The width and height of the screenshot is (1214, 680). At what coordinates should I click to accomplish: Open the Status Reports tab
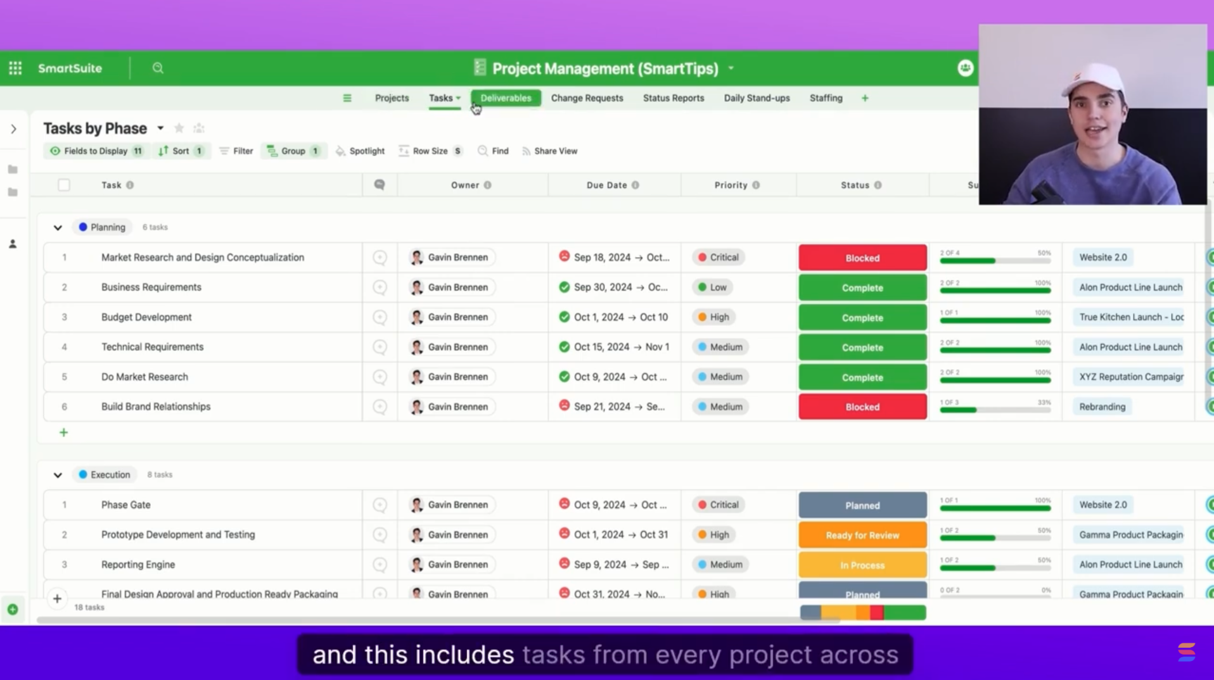coord(673,98)
